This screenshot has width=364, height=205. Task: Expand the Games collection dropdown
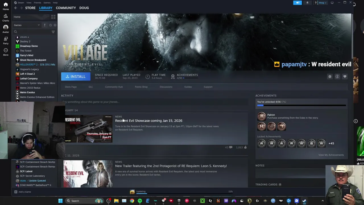27,25
